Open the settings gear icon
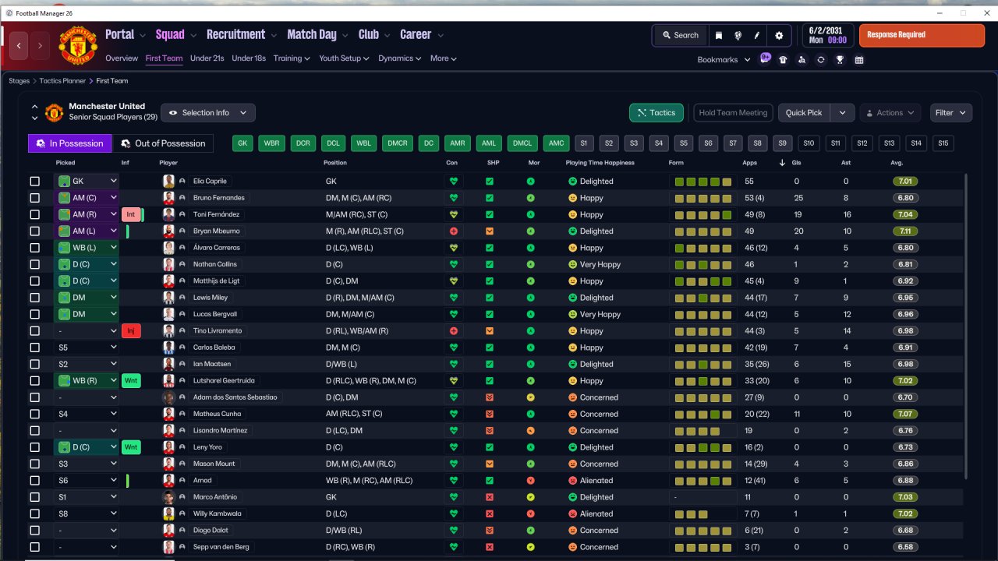Screen dimensions: 998x561 (779, 35)
